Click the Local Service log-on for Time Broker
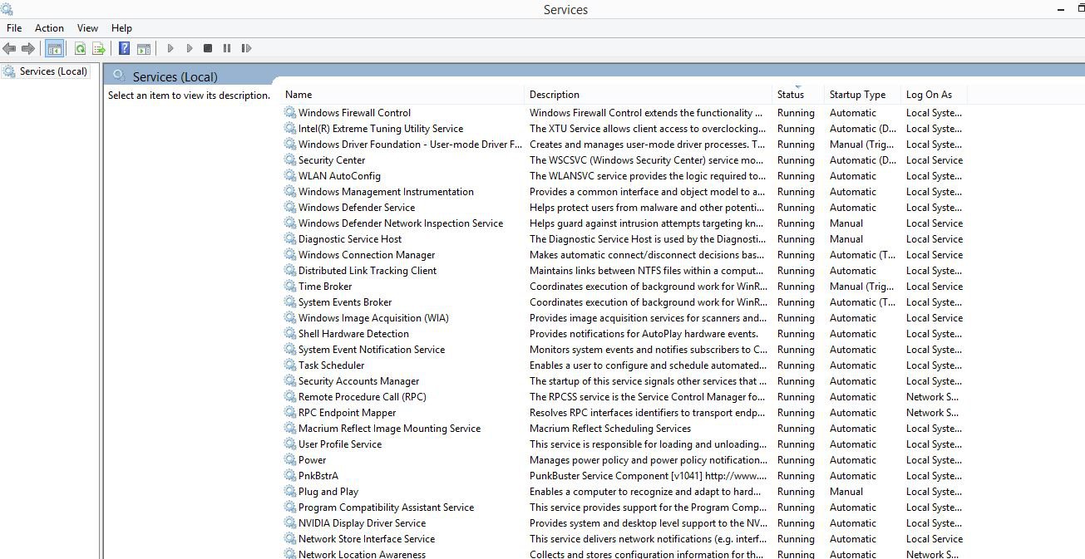This screenshot has height=559, width=1085. click(935, 287)
